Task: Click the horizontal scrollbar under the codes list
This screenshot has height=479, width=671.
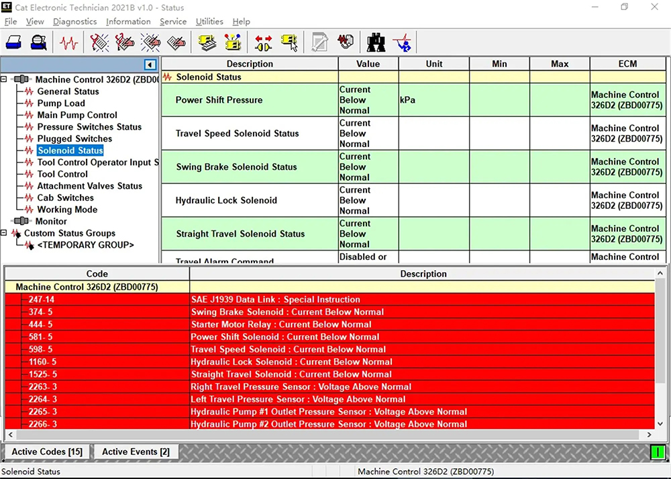Action: (329, 435)
